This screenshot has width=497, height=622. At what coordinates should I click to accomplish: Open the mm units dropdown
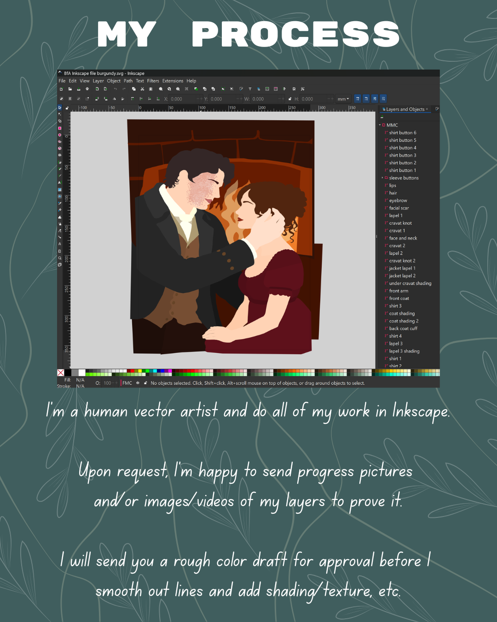[x=343, y=99]
